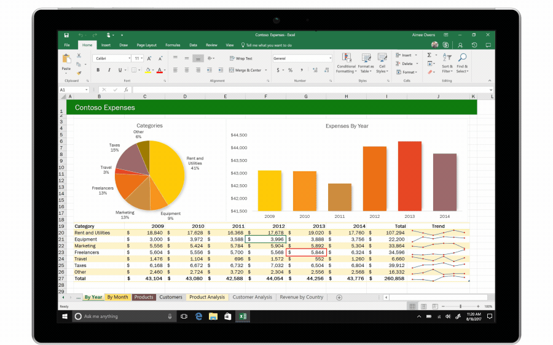553x345 pixels.
Task: Open the By Month sheet tab
Action: (x=117, y=297)
